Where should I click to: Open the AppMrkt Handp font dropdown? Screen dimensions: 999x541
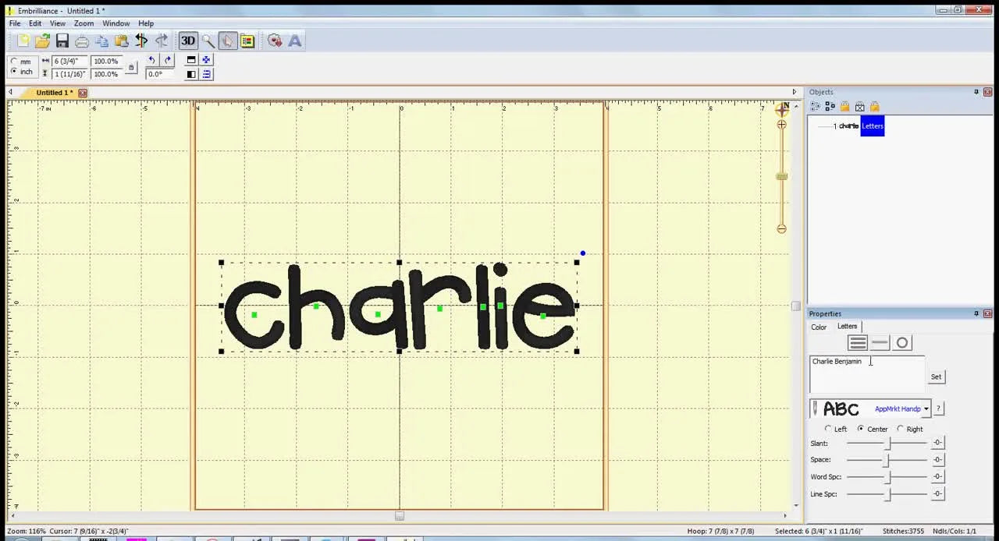(x=926, y=408)
